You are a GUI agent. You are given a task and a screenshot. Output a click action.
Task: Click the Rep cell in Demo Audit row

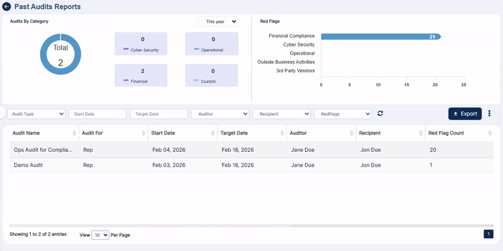click(x=88, y=165)
